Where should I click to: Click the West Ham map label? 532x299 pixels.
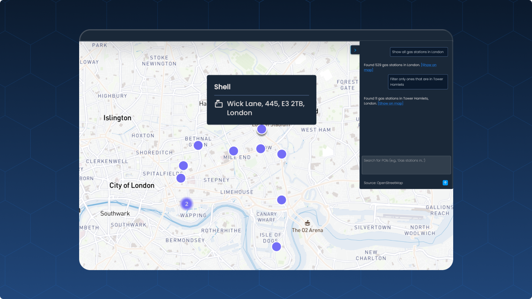[x=316, y=130]
